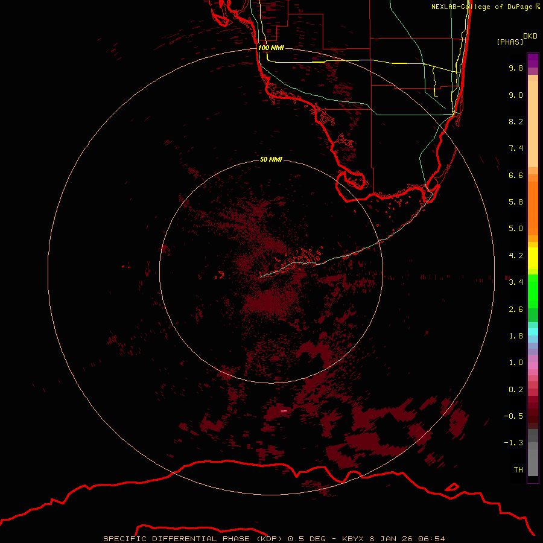Click the 7.4 value on the color scale
Viewport: 543px width, 543px height.
[516, 148]
